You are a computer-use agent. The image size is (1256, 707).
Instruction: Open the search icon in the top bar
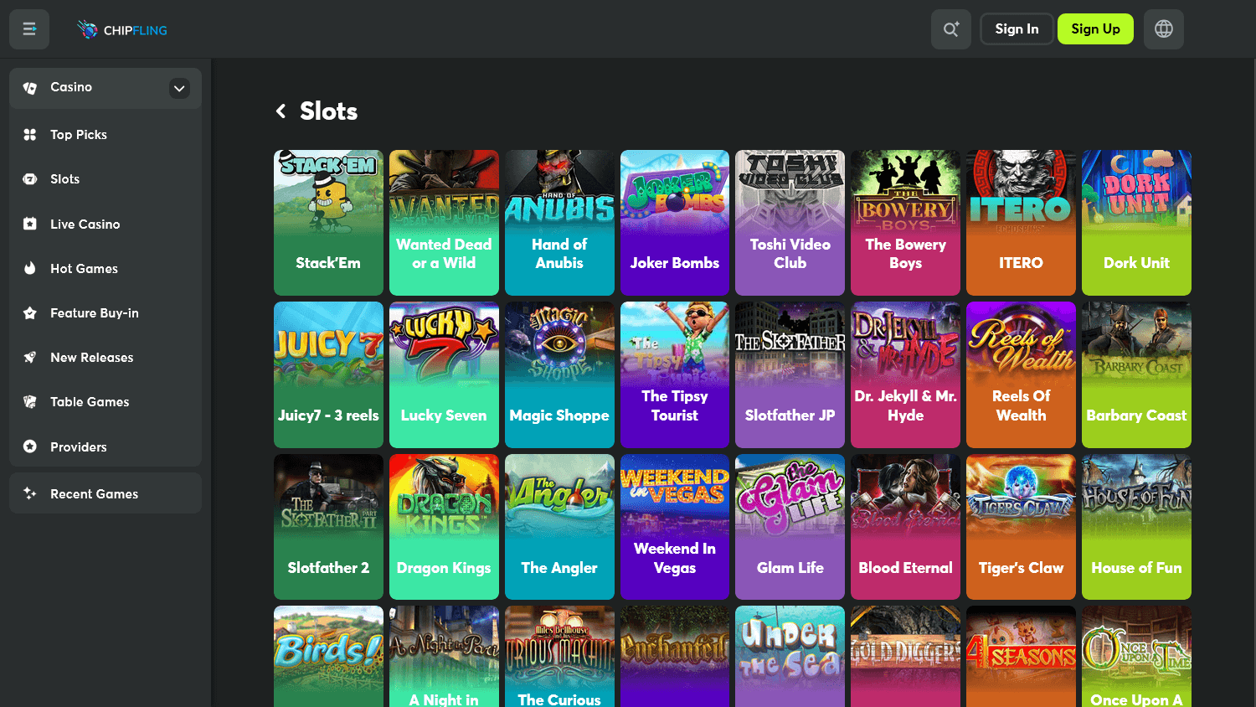click(950, 28)
